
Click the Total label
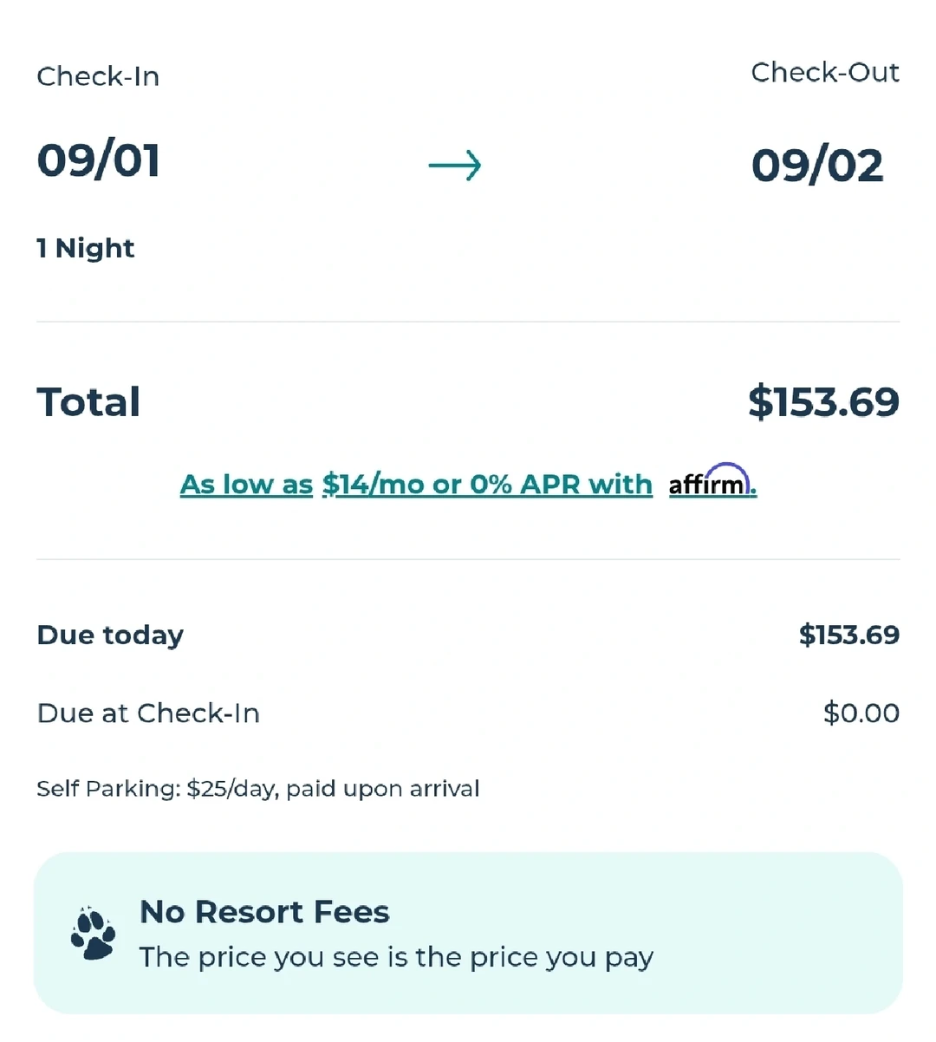pos(88,402)
